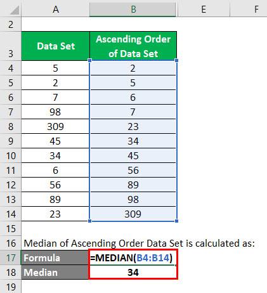Click cell B14 containing 309

tap(133, 214)
